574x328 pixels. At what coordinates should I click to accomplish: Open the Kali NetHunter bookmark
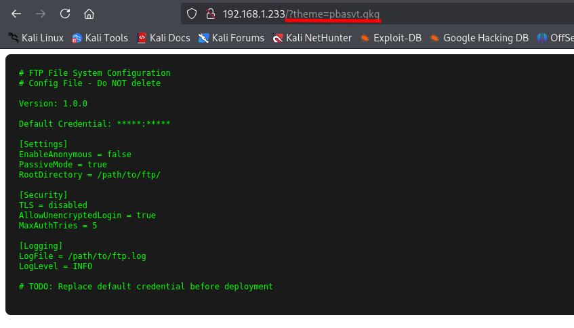pyautogui.click(x=312, y=38)
